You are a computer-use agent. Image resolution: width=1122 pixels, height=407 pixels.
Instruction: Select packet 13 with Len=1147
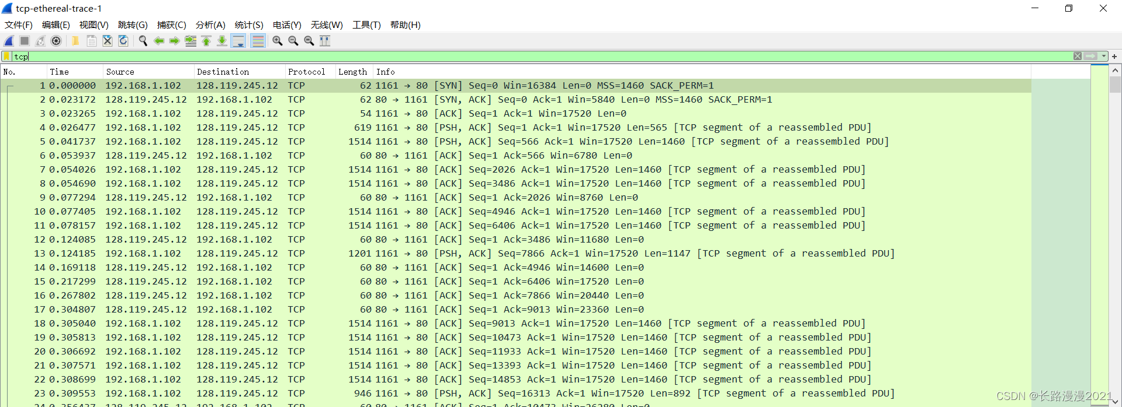click(516, 254)
